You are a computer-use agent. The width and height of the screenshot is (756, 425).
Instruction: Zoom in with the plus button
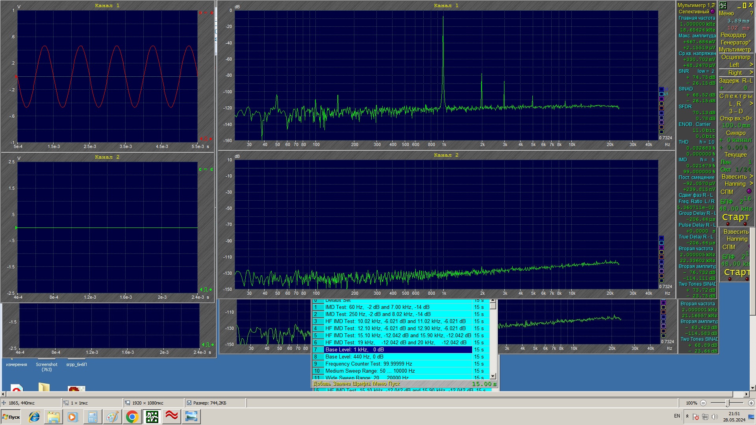click(751, 403)
